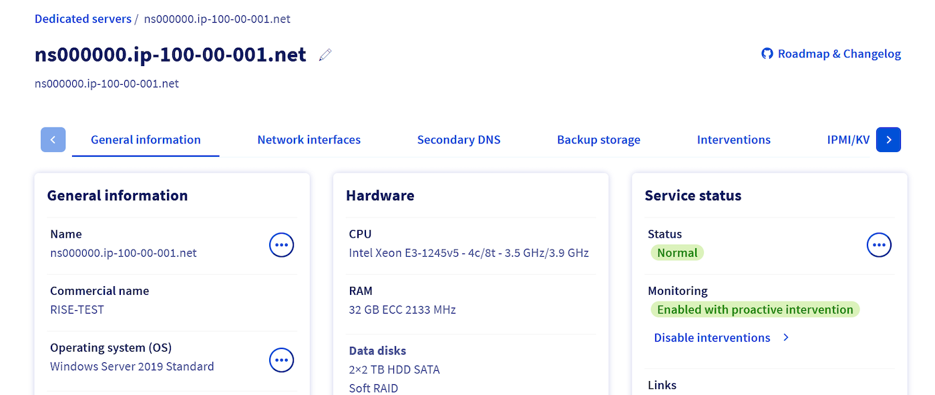Viewport: 935px width, 395px height.
Task: Open the Status row ellipsis actions menu
Action: (x=879, y=245)
